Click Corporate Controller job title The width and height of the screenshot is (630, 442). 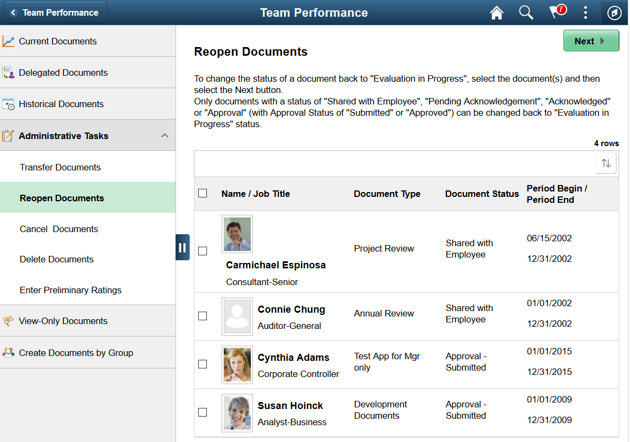click(298, 374)
